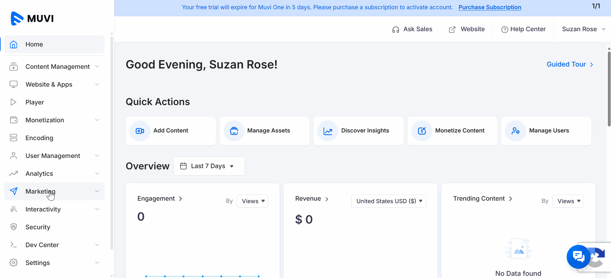The height and width of the screenshot is (278, 611).
Task: Click the Add Content camera icon
Action: tap(140, 131)
